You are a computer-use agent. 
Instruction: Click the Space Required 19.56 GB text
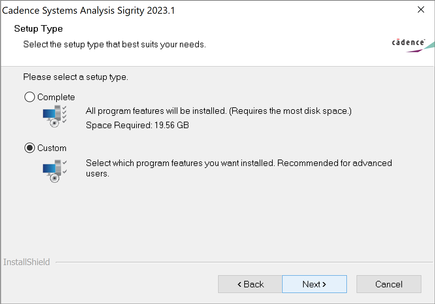[137, 125]
